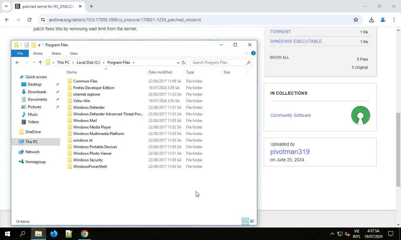
Task: Refresh the Program Files folder view
Action: [184, 62]
